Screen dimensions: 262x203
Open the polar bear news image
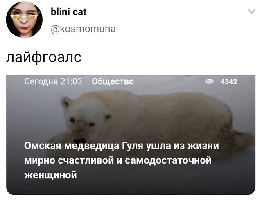click(x=131, y=135)
